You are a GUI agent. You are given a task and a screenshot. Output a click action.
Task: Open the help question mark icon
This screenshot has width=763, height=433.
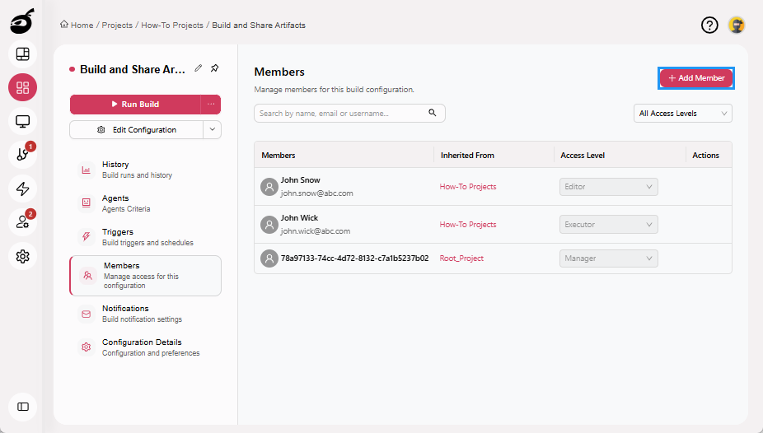click(709, 25)
